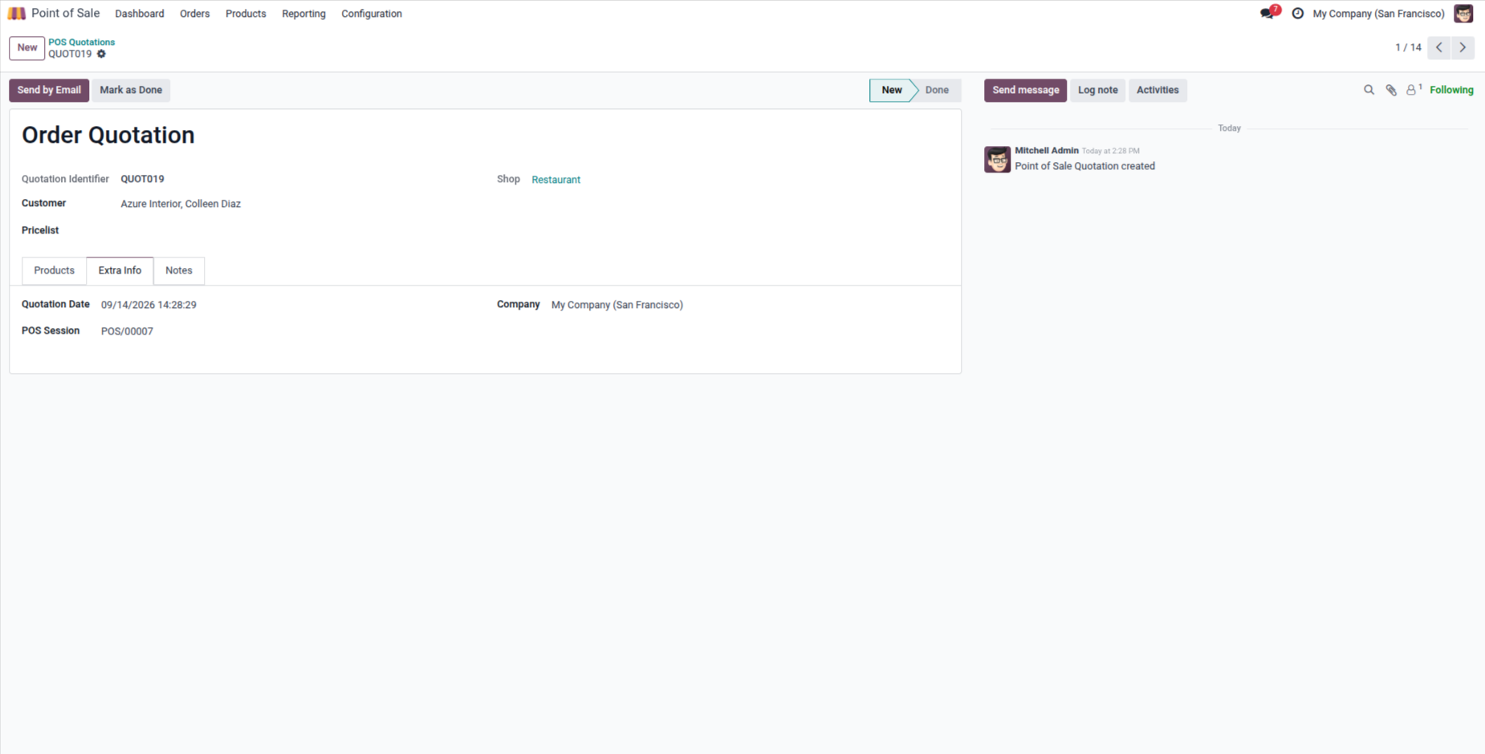Expand the Reporting menu
1485x754 pixels.
click(303, 14)
